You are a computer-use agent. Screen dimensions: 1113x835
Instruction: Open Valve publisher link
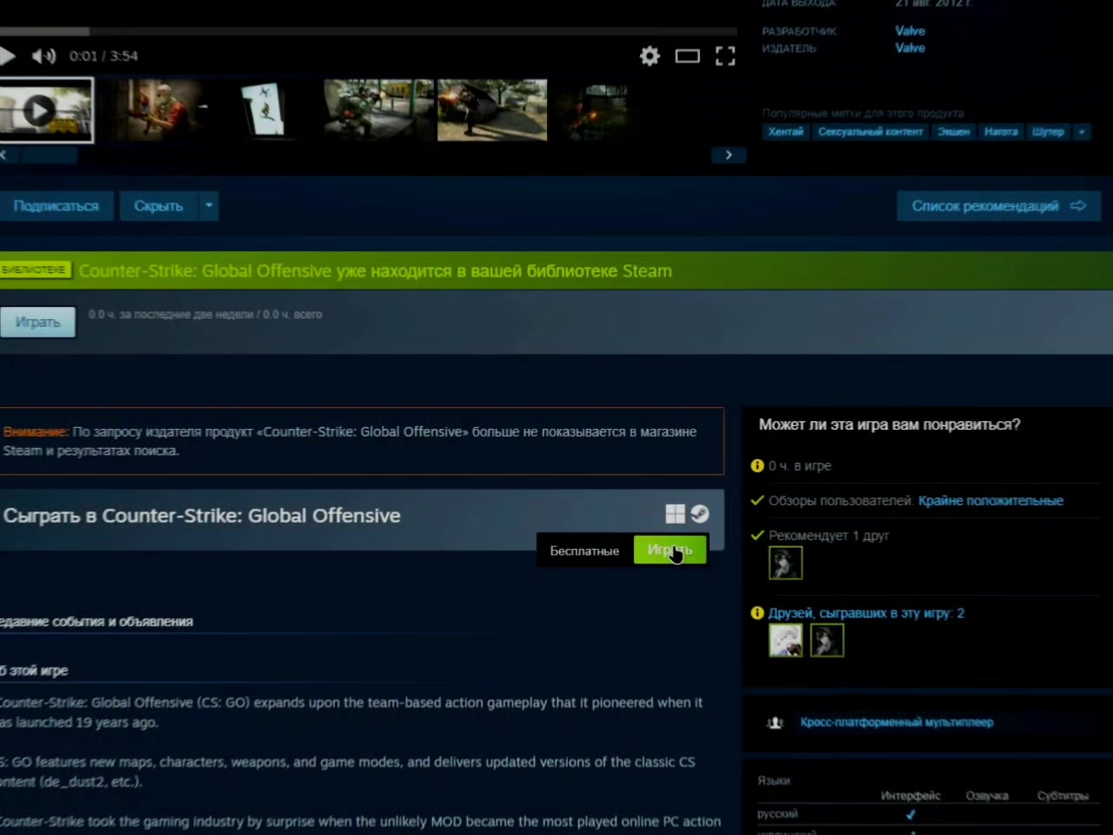click(x=910, y=48)
